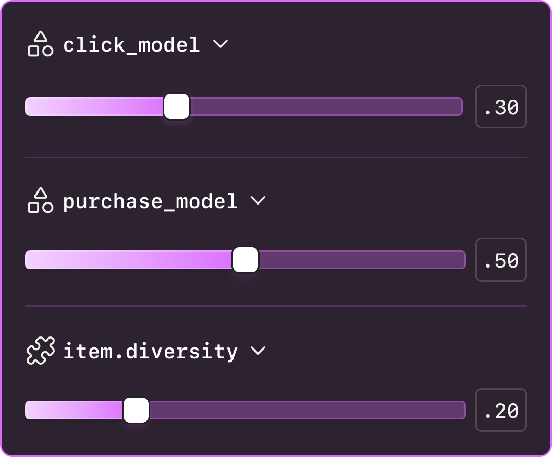Open the purchase_model dropdown chevron

pos(258,200)
